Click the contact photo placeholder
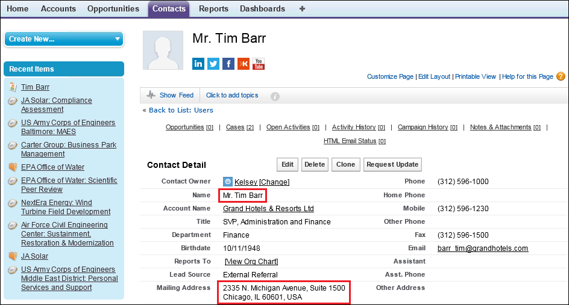Image resolution: width=569 pixels, height=305 pixels. coord(163,50)
